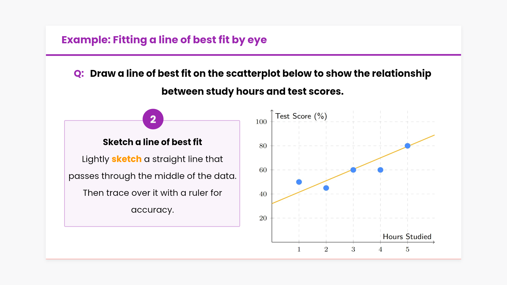The image size is (507, 285).
Task: Click the orange "sketch" highlighted word
Action: pos(126,159)
